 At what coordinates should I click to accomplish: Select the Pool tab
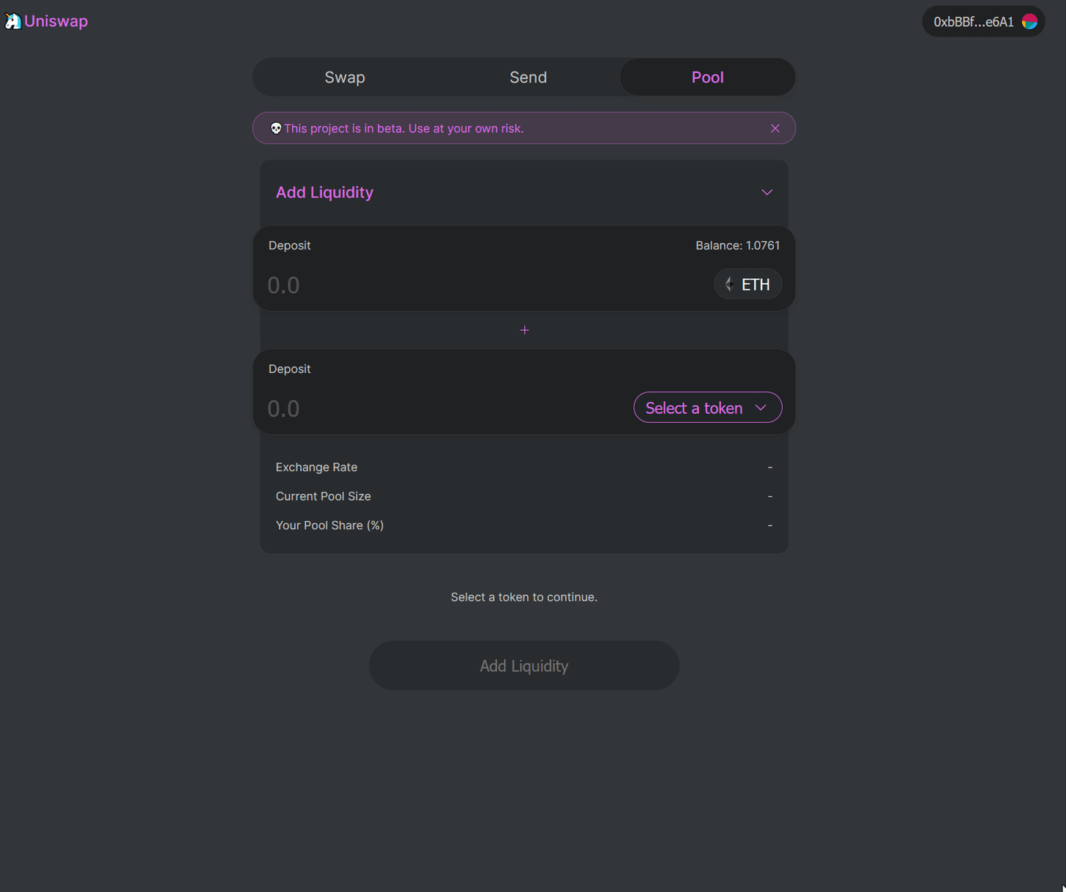tap(707, 77)
